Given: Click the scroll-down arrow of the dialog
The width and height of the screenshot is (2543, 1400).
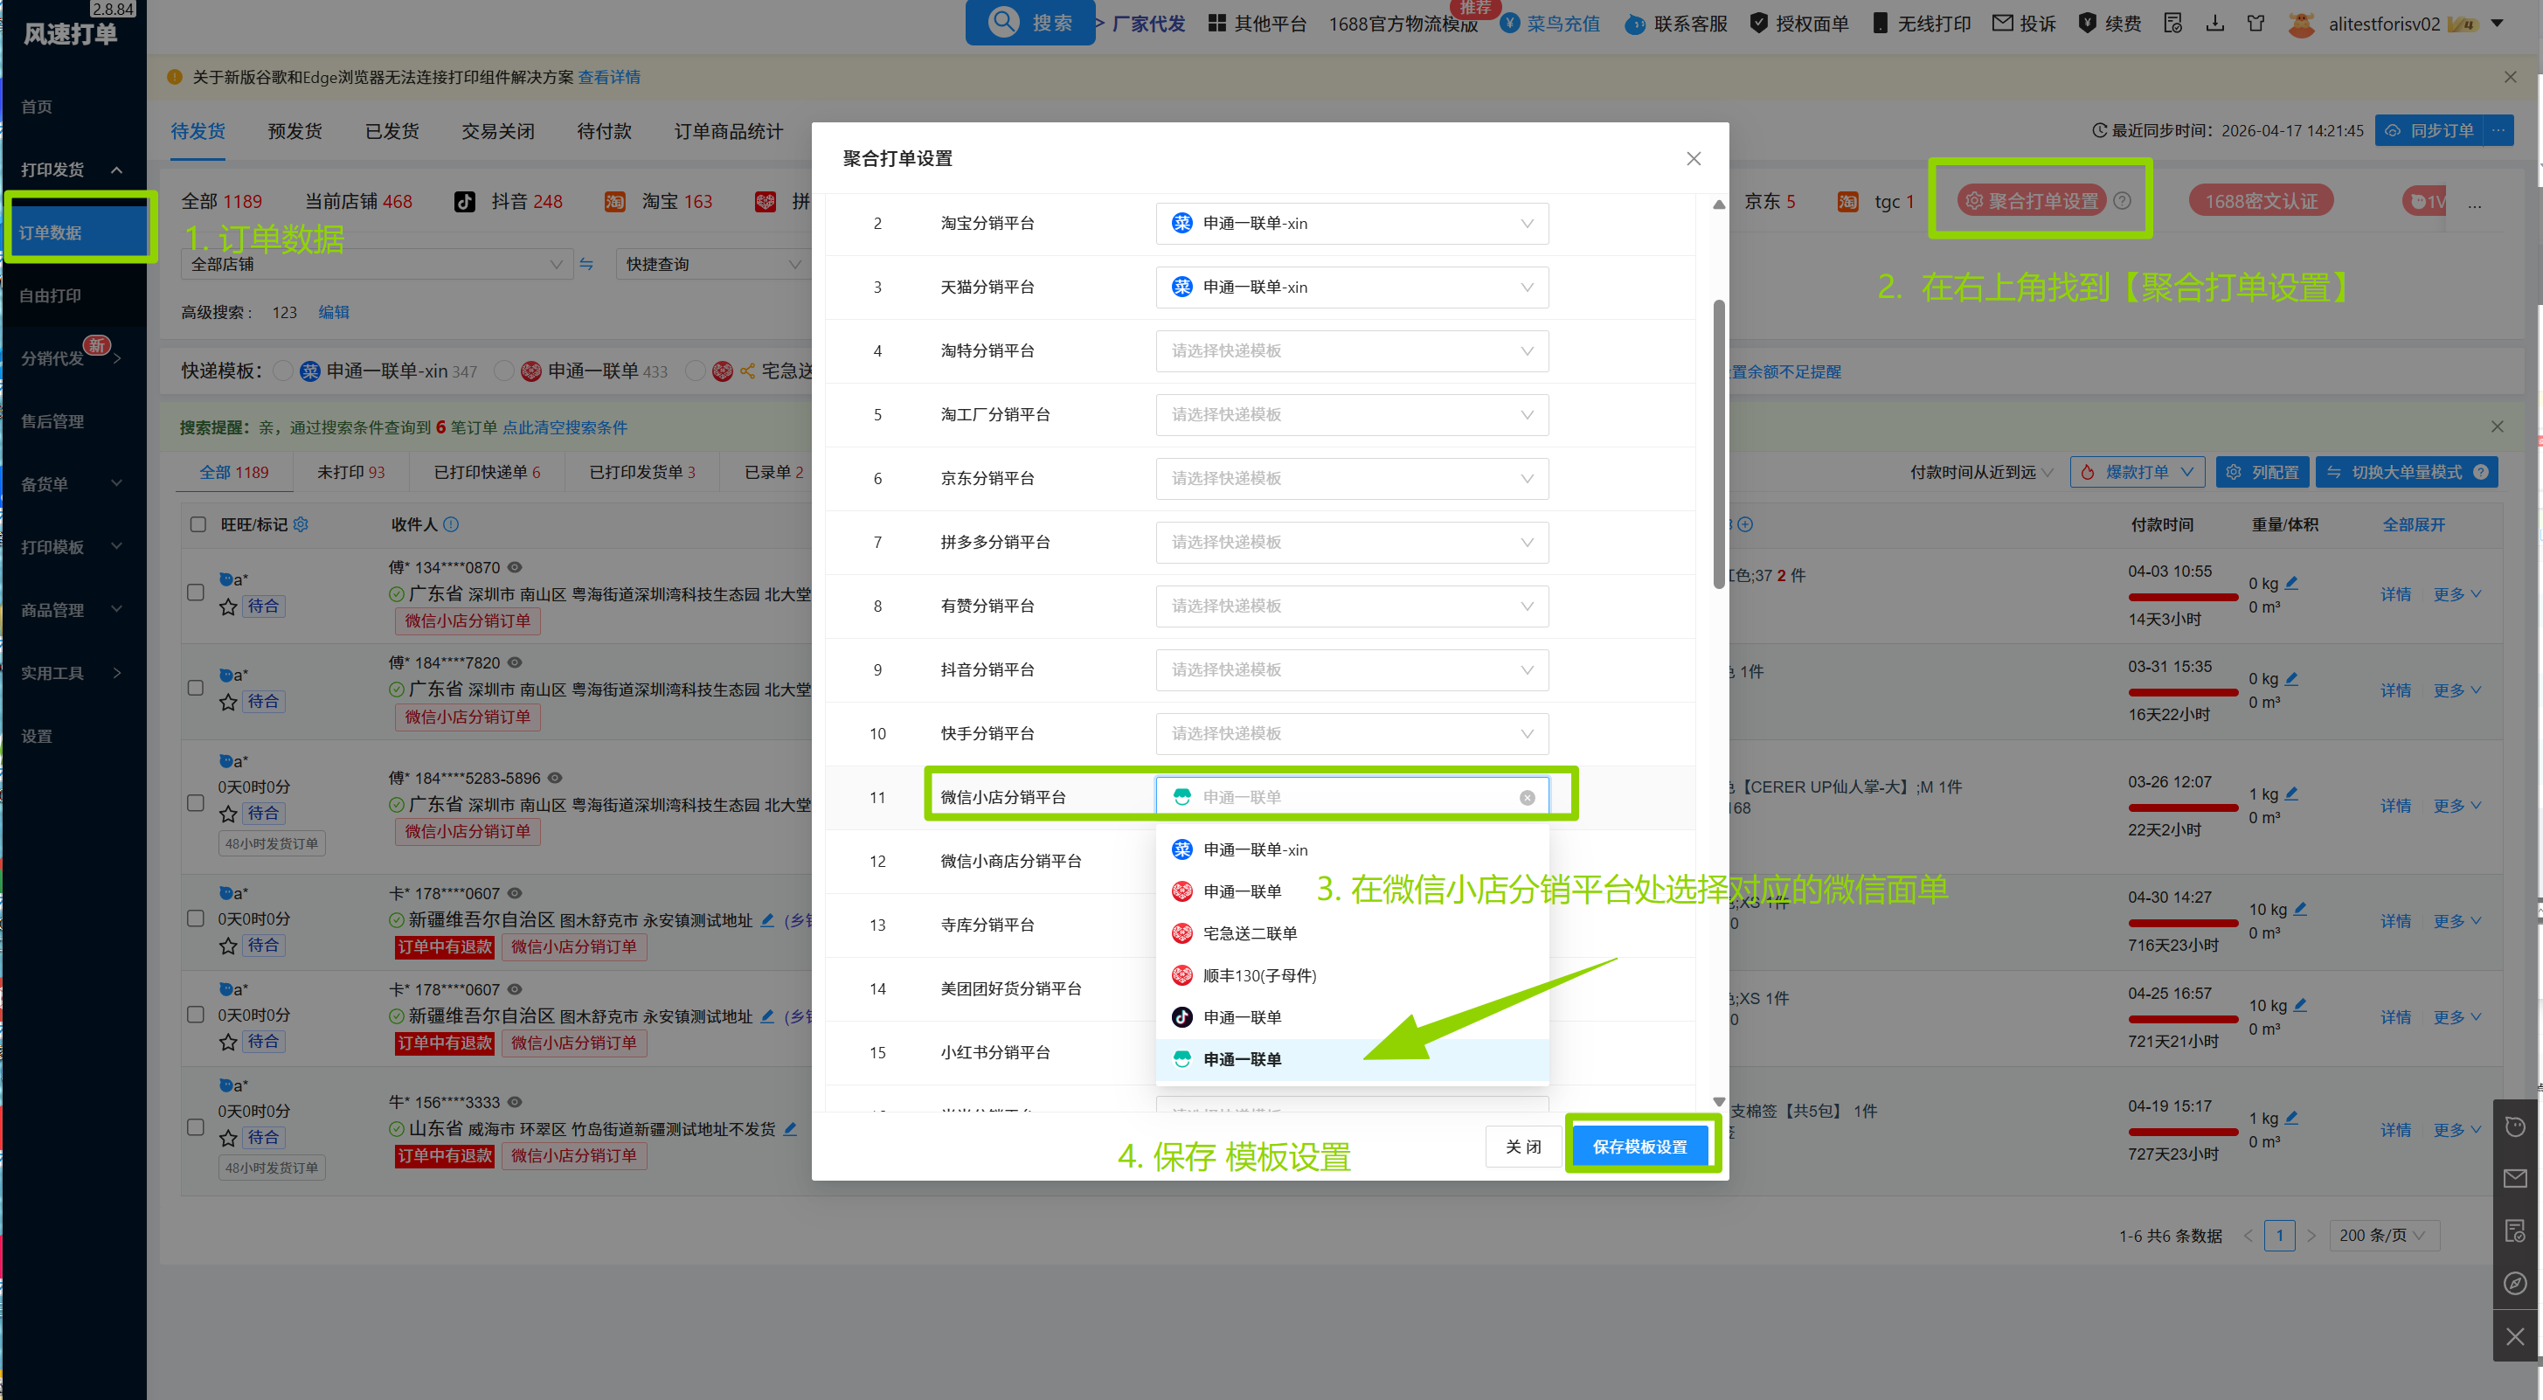Looking at the screenshot, I should (x=1719, y=1101).
